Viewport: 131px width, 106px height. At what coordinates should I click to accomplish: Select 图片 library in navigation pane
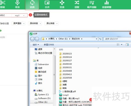coord(38,76)
